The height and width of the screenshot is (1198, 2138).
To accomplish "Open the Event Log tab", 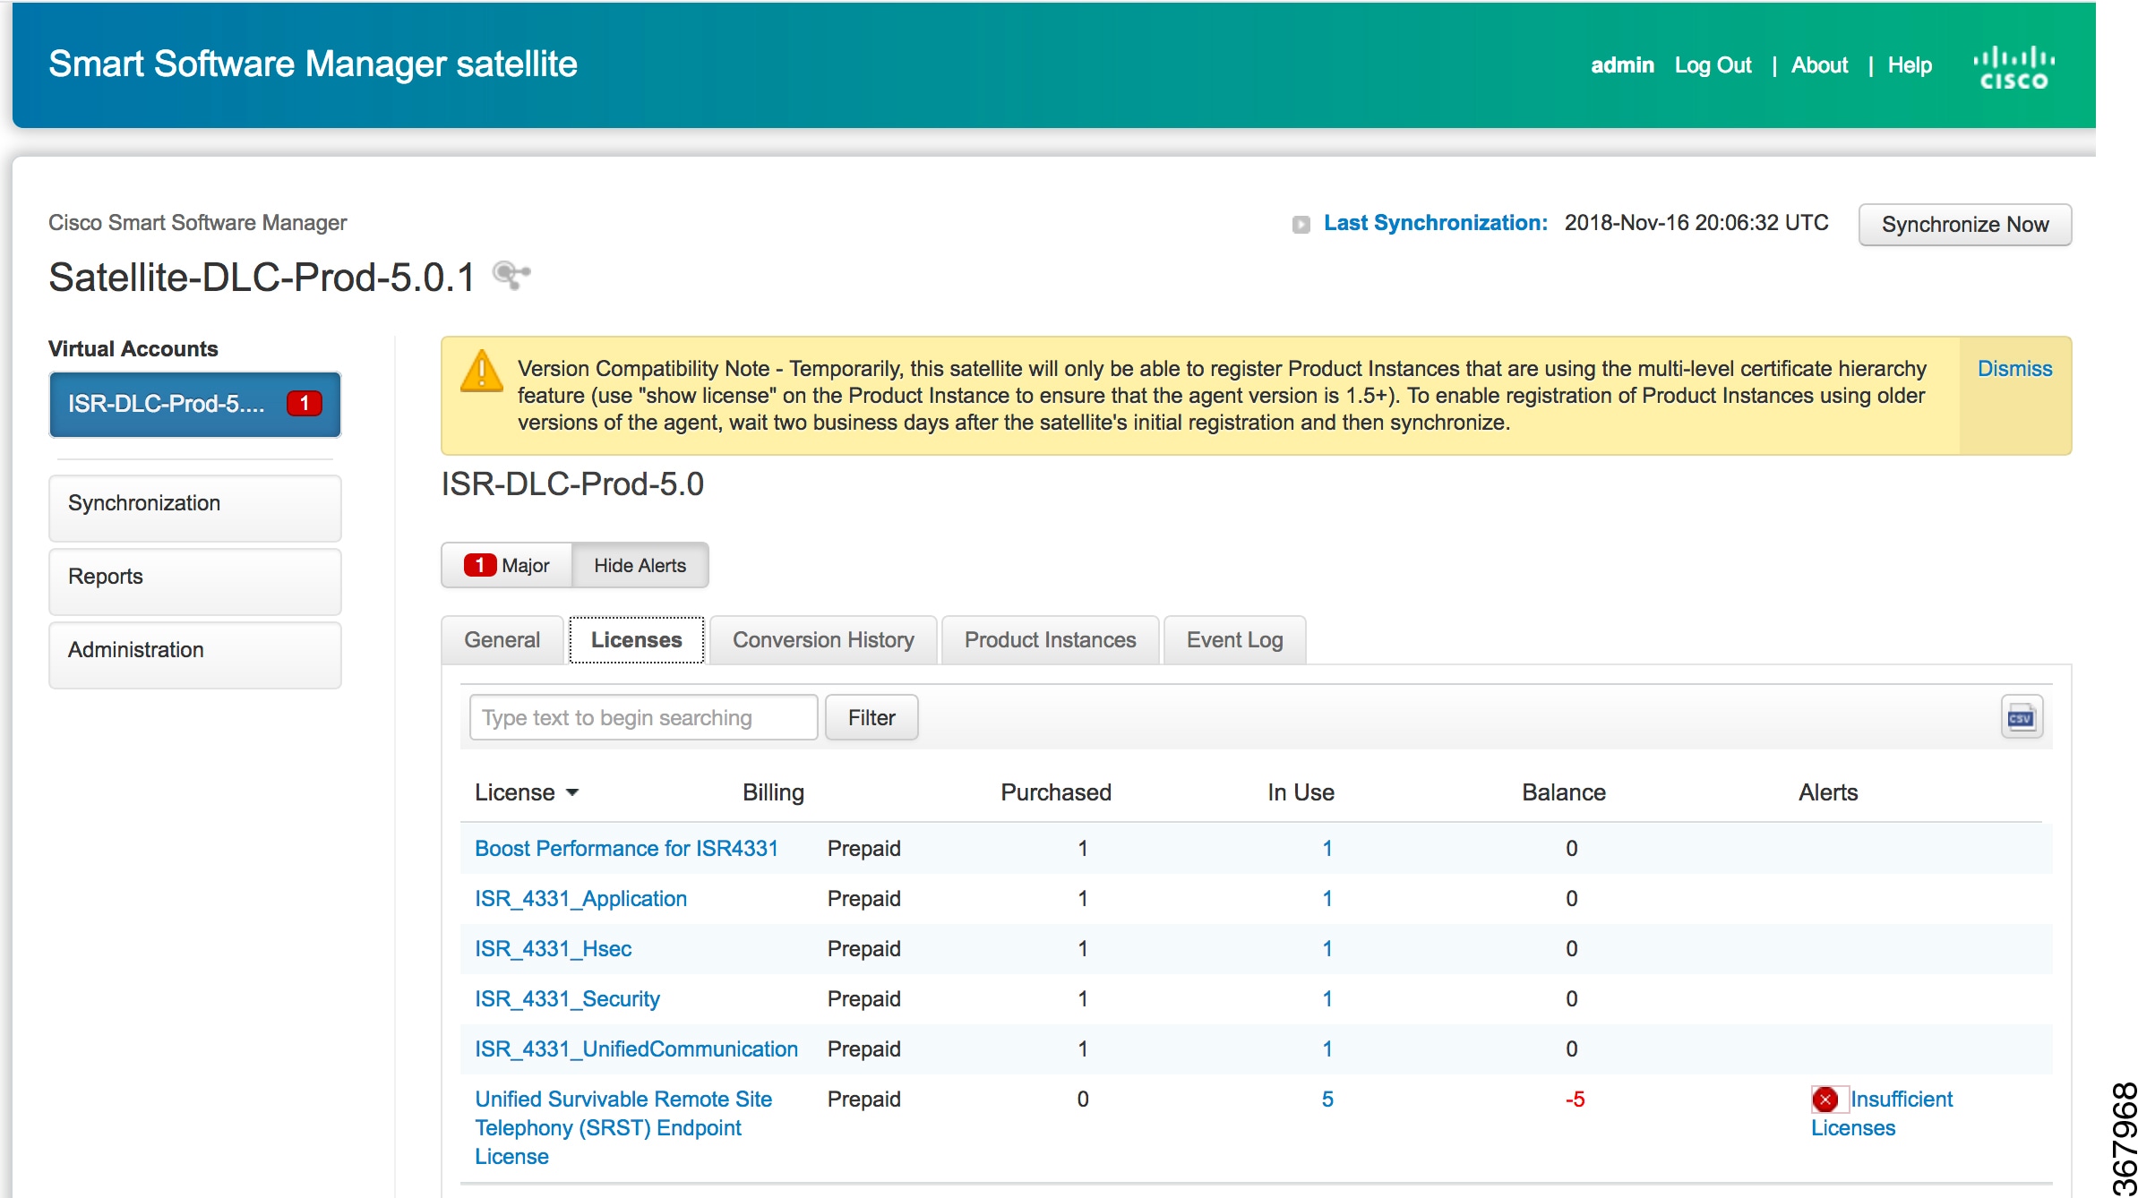I will (1233, 639).
